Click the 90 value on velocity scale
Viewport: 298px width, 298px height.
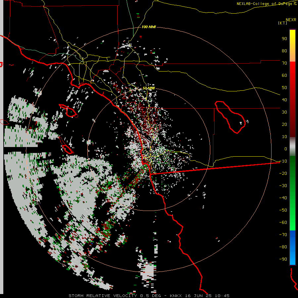[284, 39]
